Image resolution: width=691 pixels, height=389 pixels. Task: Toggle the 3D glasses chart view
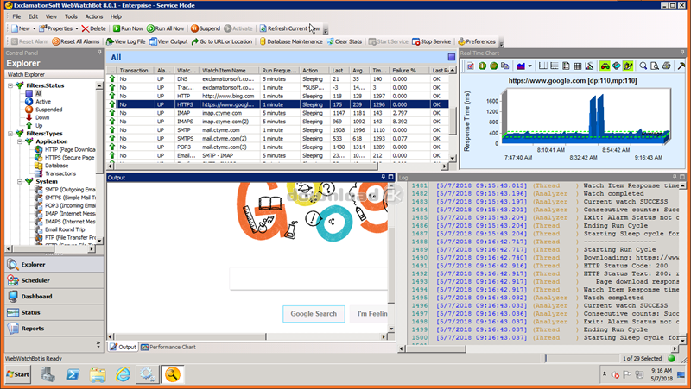[605, 66]
